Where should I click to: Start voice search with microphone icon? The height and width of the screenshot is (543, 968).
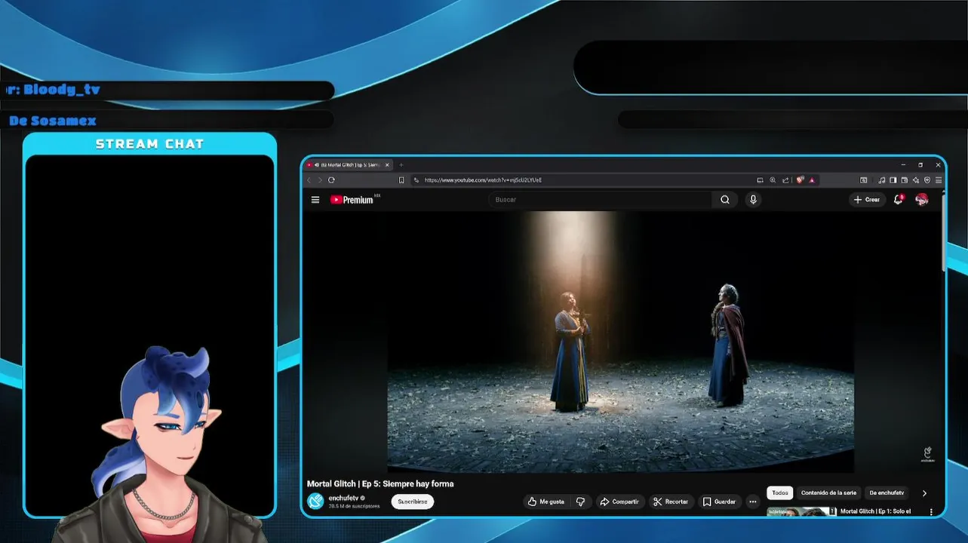tap(753, 200)
